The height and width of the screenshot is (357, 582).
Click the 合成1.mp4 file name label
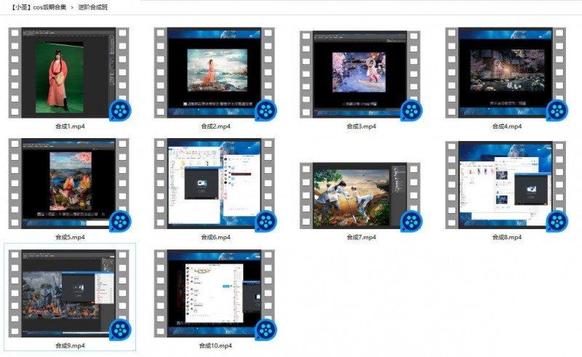pyautogui.click(x=70, y=127)
